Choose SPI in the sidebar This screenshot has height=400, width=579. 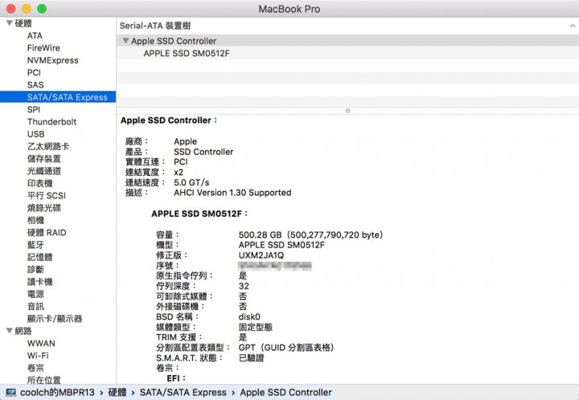pyautogui.click(x=34, y=109)
